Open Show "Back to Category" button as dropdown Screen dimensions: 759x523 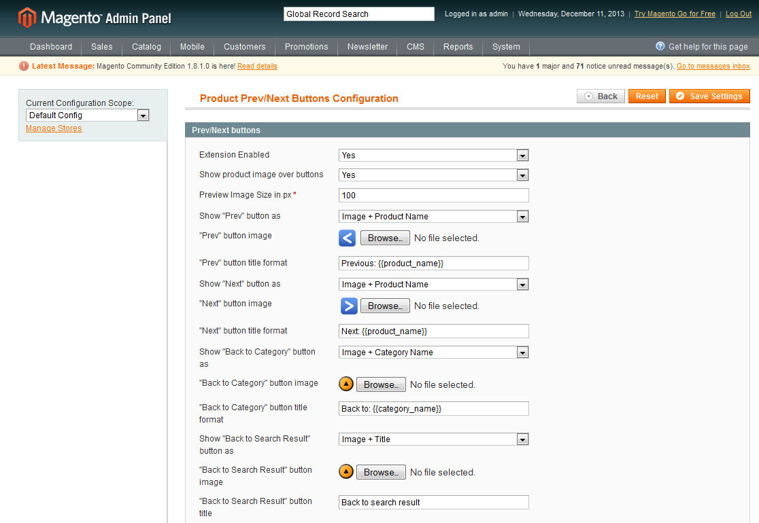tap(433, 353)
